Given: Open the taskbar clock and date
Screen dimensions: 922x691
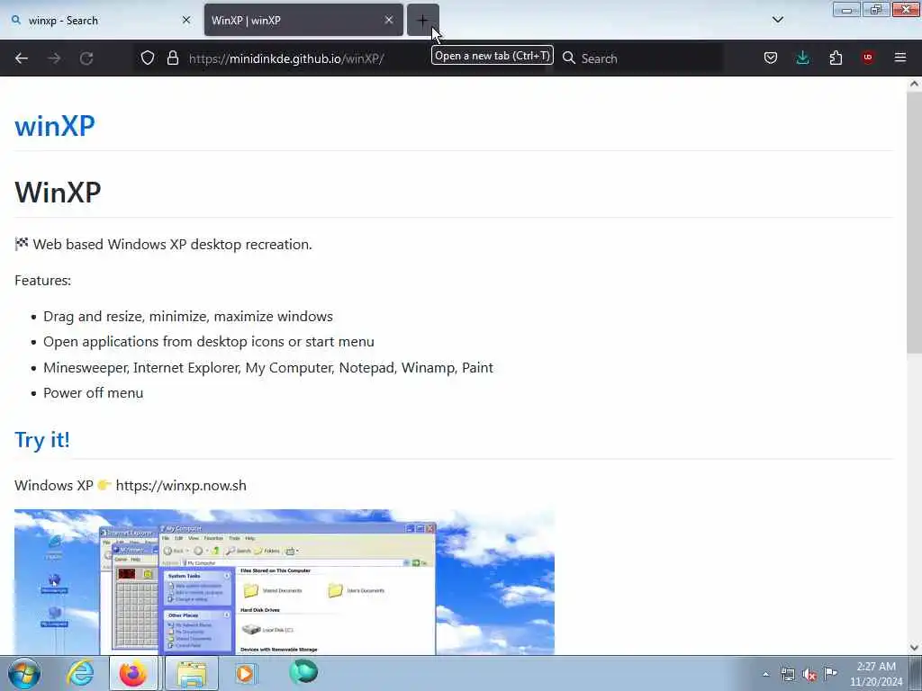Looking at the screenshot, I should (x=876, y=674).
